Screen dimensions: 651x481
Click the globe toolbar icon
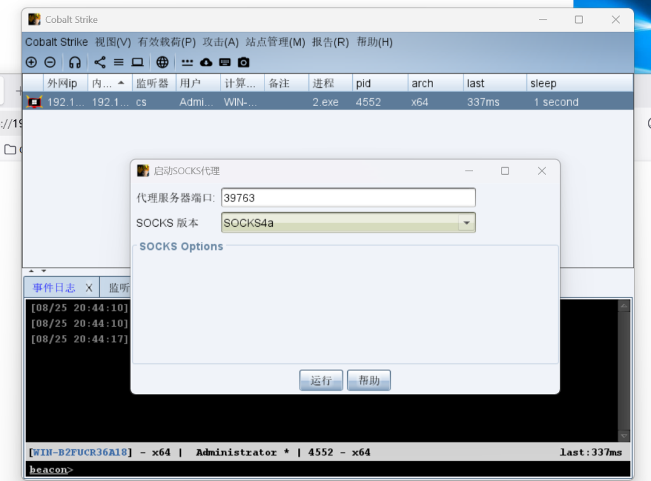coord(162,62)
